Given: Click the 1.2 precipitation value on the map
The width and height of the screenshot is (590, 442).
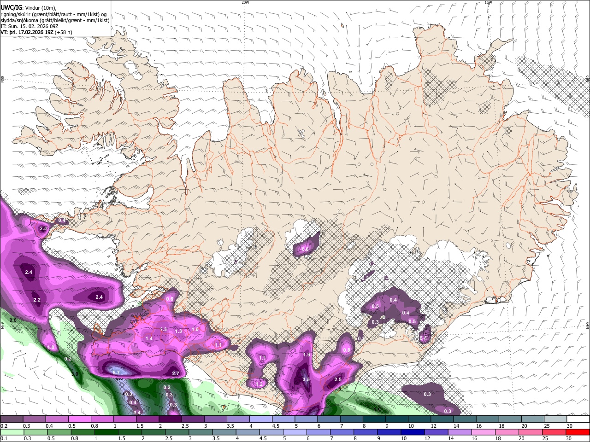Looking at the screenshot, I should 259,384.
